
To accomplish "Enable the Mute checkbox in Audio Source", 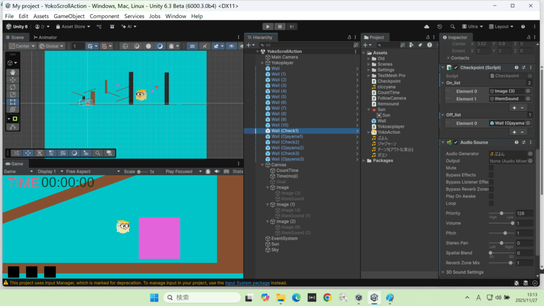I will click(x=491, y=168).
